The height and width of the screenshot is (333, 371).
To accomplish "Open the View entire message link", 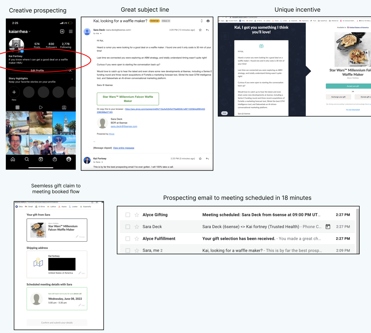I will [123, 148].
